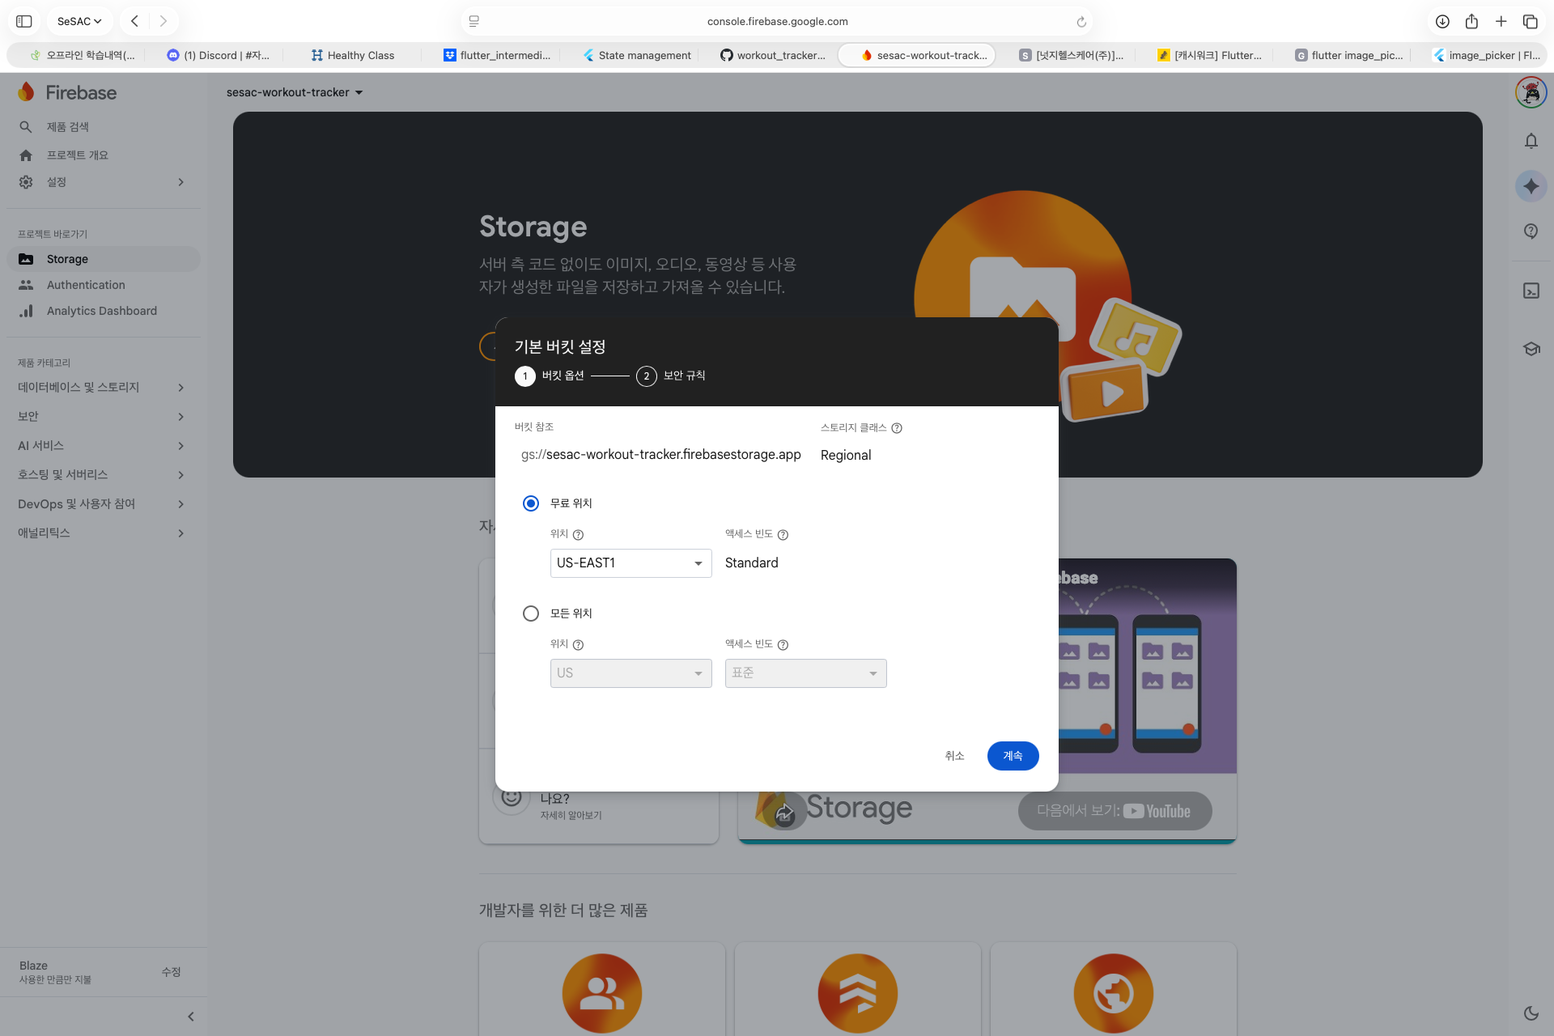Viewport: 1554px width, 1036px height.
Task: Click the 계속 continue button
Action: 1013,756
